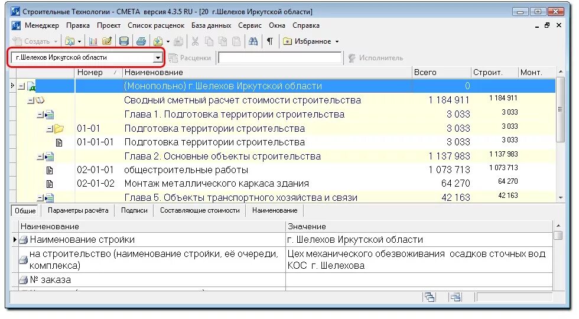Click the Наименование column header in tree grid
The image size is (579, 319).
coord(266,72)
